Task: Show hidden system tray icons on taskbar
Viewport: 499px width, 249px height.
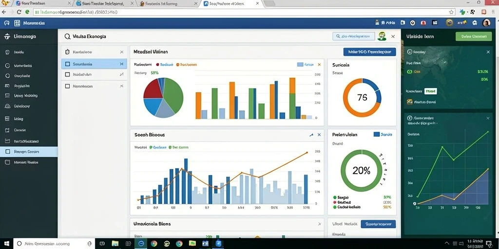Action: [x=447, y=244]
